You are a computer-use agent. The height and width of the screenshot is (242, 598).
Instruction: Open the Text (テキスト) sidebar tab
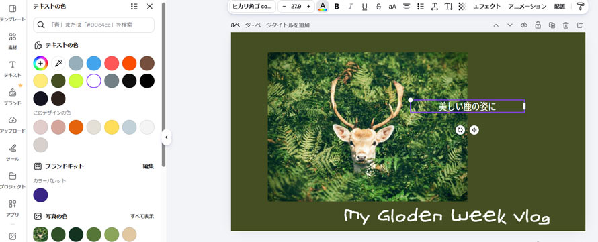[13, 68]
